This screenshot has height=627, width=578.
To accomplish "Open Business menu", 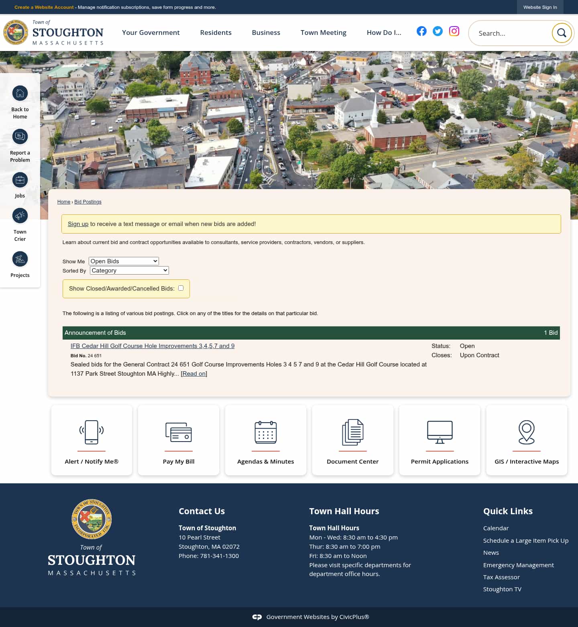I will point(266,33).
